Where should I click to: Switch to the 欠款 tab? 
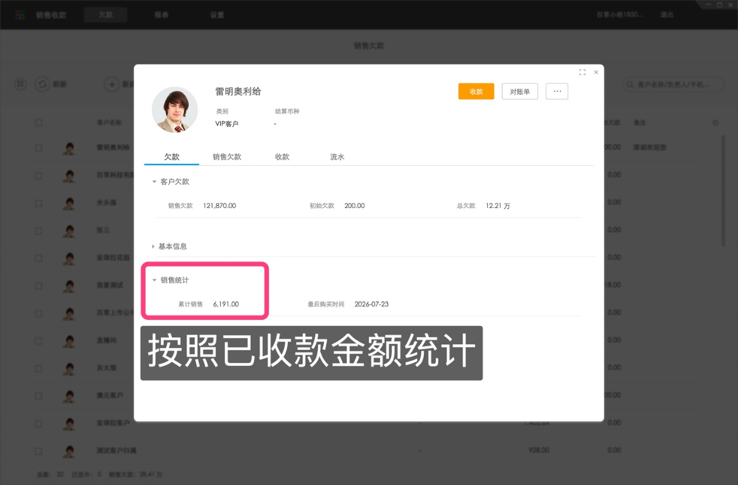172,157
